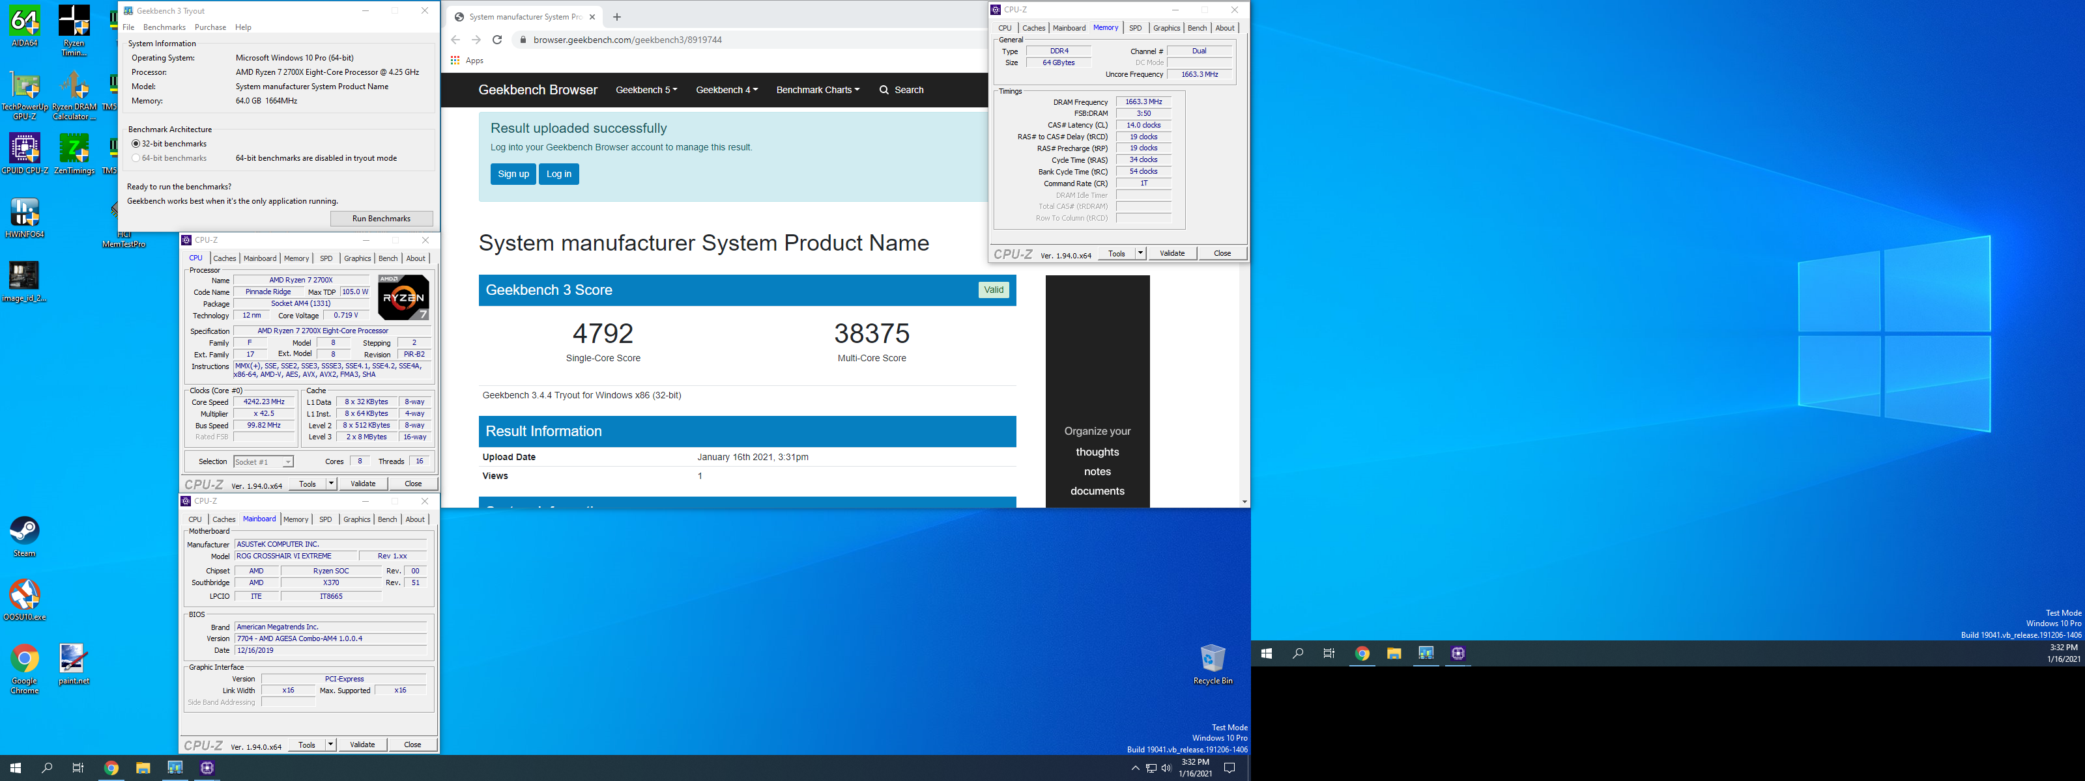
Task: Launch Steam from the desktop
Action: click(24, 537)
